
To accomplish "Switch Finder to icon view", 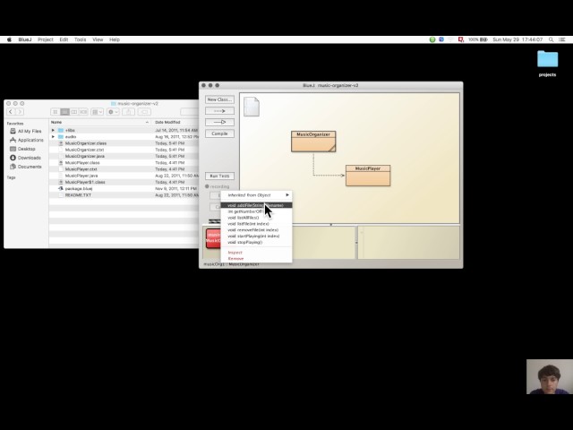I will pos(56,112).
